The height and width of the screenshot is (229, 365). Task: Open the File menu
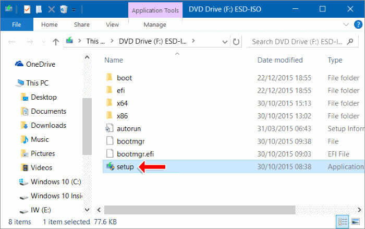click(x=17, y=25)
